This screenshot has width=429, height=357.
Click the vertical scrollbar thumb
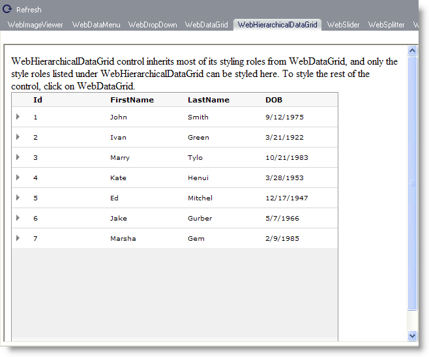coord(412,183)
